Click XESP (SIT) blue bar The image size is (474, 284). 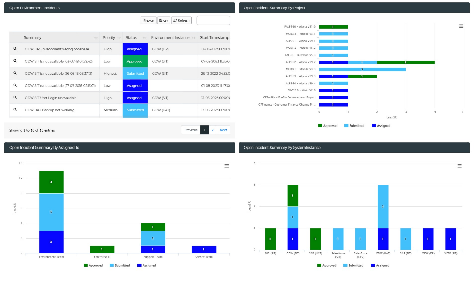pyautogui.click(x=451, y=239)
